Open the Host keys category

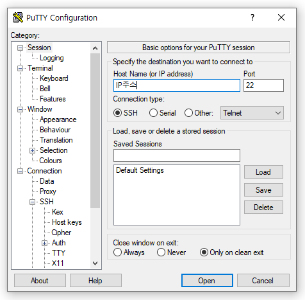coord(67,222)
